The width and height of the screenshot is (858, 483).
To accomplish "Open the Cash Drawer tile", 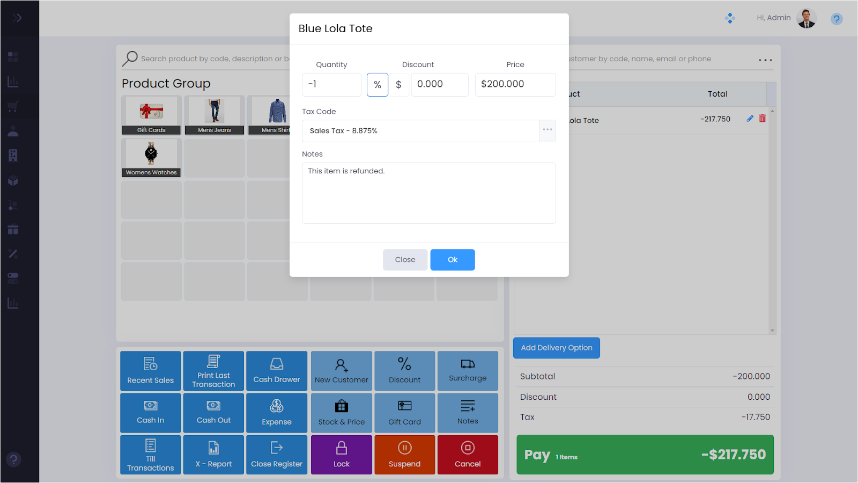I will click(x=277, y=371).
